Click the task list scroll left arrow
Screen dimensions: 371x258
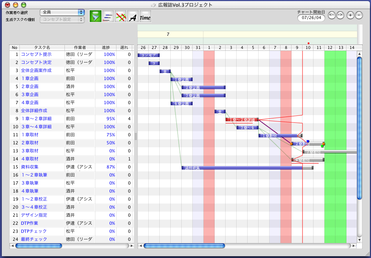coord(12,246)
